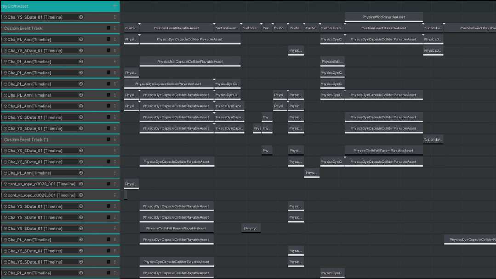This screenshot has height=279, width=496.
Task: Click the object picker circle on the upper card_ys_rope track
Action: [81, 184]
